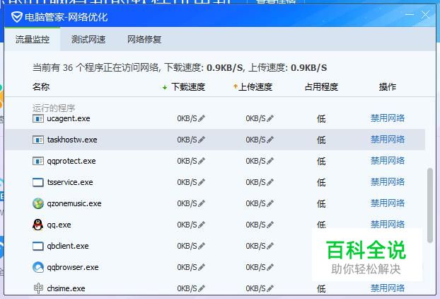Click the 电脑管家 shield logo icon

[x=17, y=17]
